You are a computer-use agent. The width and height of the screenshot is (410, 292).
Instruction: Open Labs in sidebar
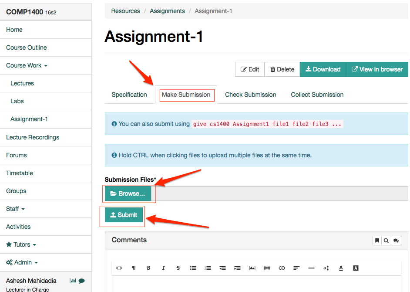(46, 101)
